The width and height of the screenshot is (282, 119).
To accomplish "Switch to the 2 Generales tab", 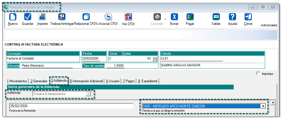I will coord(39,81).
